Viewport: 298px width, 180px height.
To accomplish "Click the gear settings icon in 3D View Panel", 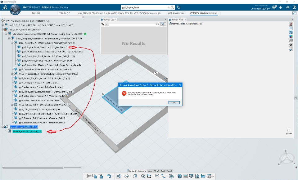I will coord(291,45).
